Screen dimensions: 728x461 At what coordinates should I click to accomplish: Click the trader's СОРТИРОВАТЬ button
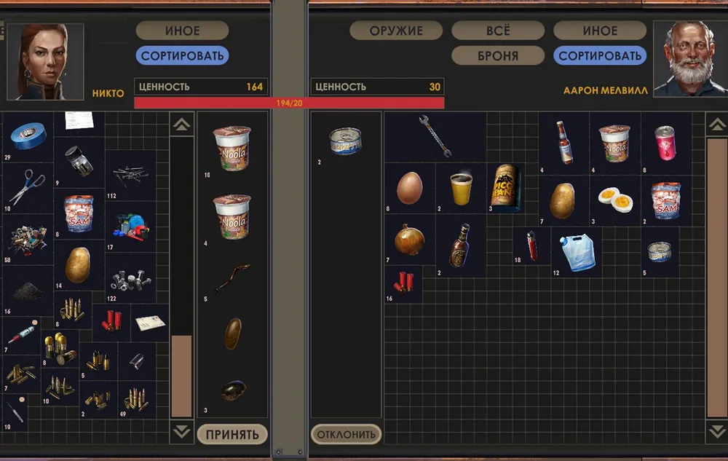click(600, 55)
